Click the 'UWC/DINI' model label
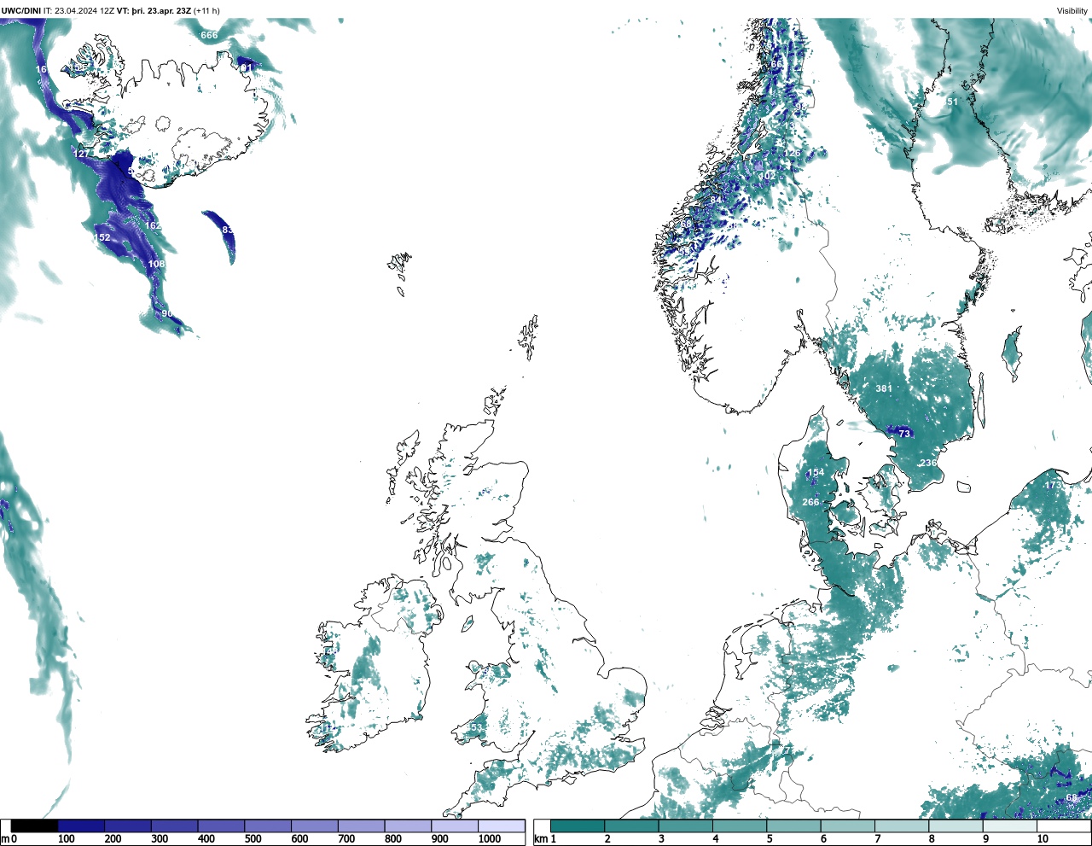 point(21,11)
